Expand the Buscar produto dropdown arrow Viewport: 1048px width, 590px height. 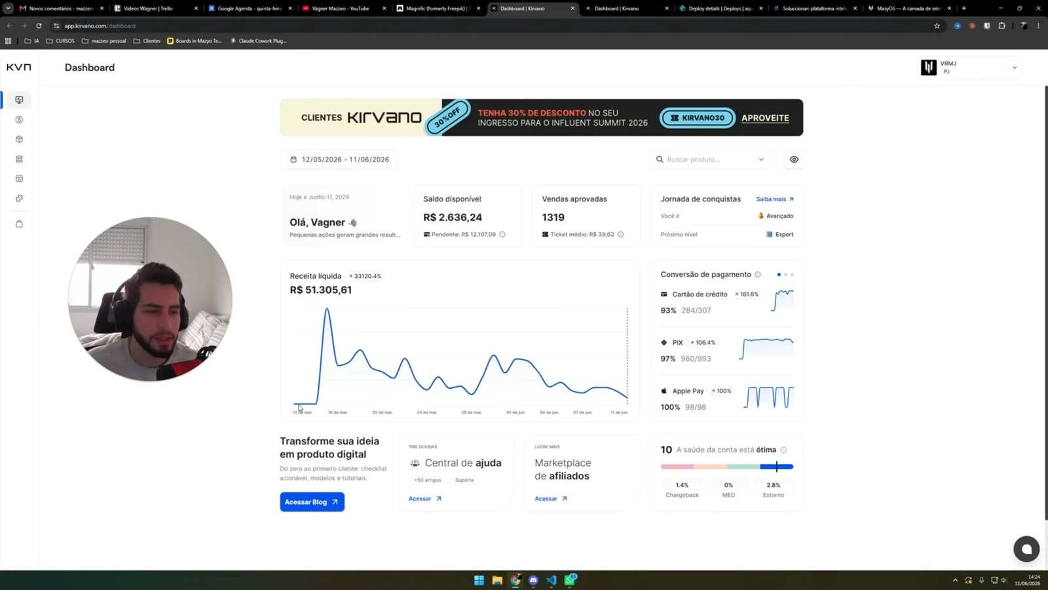[761, 159]
